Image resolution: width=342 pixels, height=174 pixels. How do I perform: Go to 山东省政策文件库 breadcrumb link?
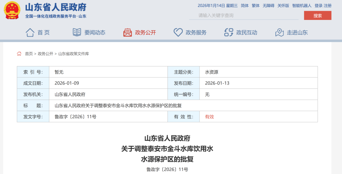(73, 54)
